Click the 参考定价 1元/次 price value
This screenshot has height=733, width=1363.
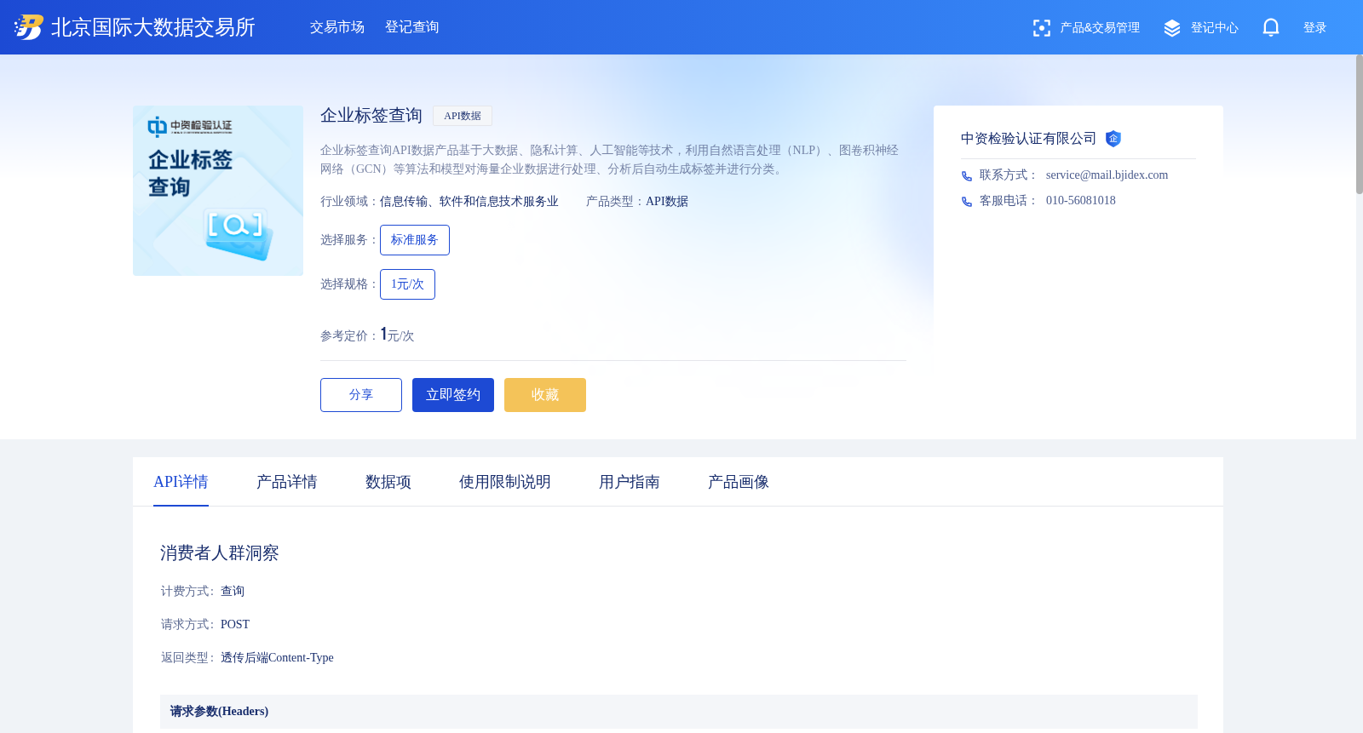pyautogui.click(x=397, y=335)
